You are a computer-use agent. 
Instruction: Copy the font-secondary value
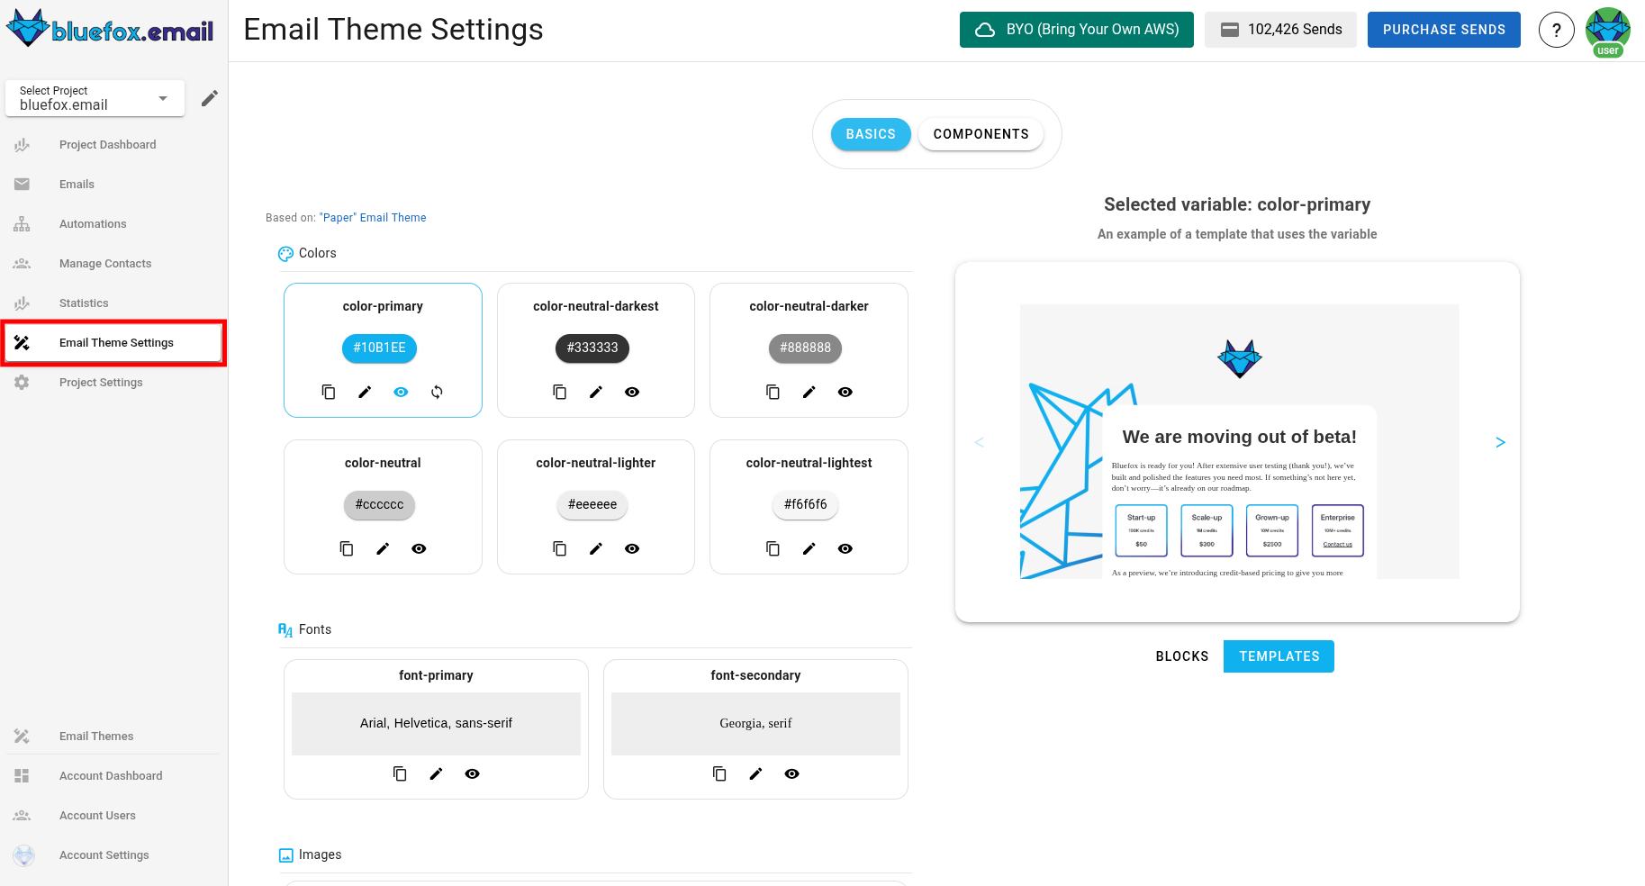click(719, 773)
